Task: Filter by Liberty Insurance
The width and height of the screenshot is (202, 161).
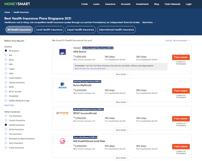Action: 6,82
